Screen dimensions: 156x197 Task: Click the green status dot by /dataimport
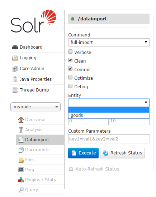72,19
